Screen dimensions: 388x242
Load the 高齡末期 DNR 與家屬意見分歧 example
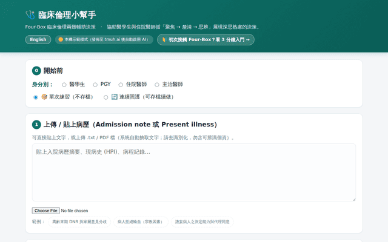(x=79, y=222)
